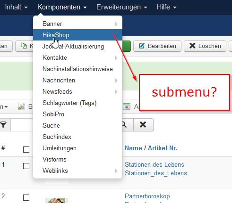This screenshot has height=203, width=232.
Task: Check the checkbox for row 2
Action: coord(26,197)
